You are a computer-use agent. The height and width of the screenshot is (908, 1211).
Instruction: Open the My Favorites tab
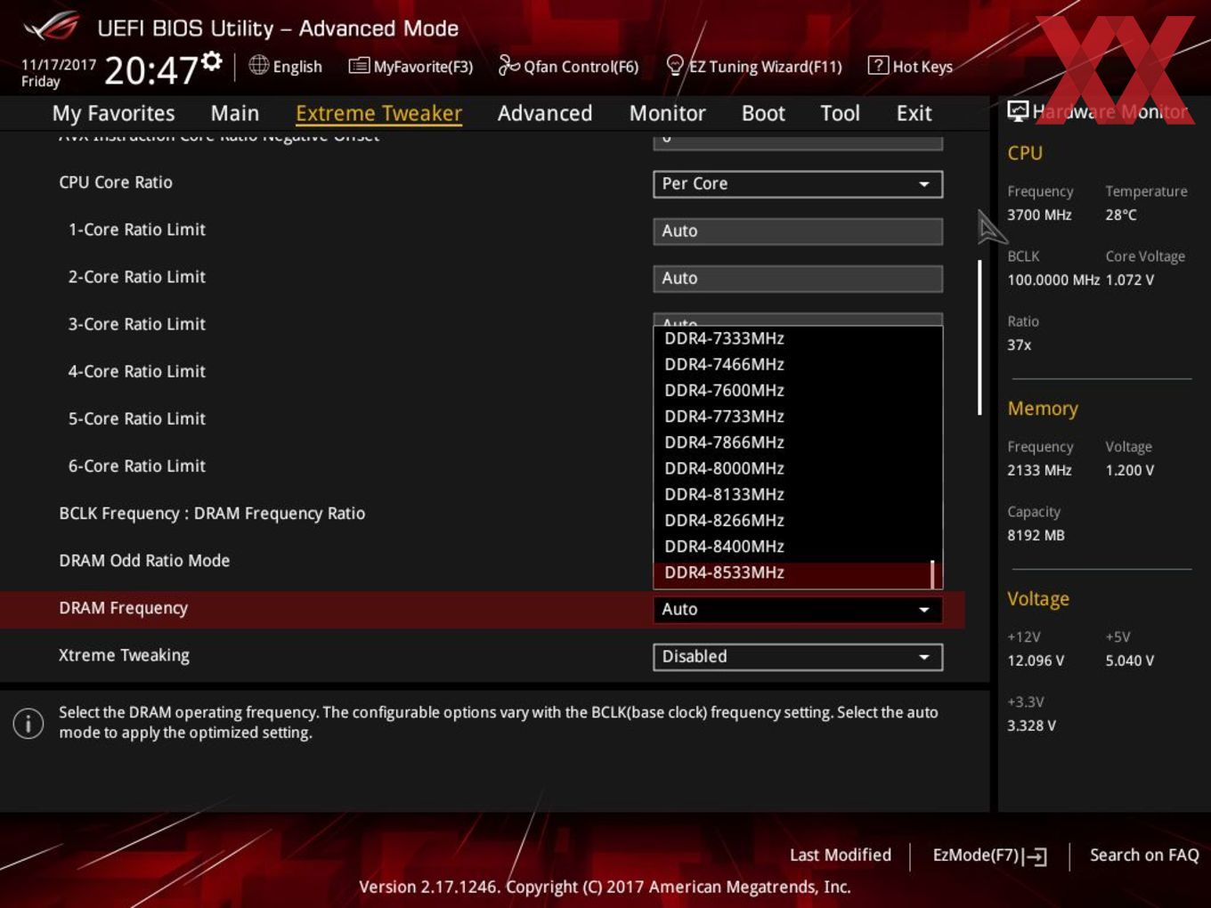pos(113,113)
